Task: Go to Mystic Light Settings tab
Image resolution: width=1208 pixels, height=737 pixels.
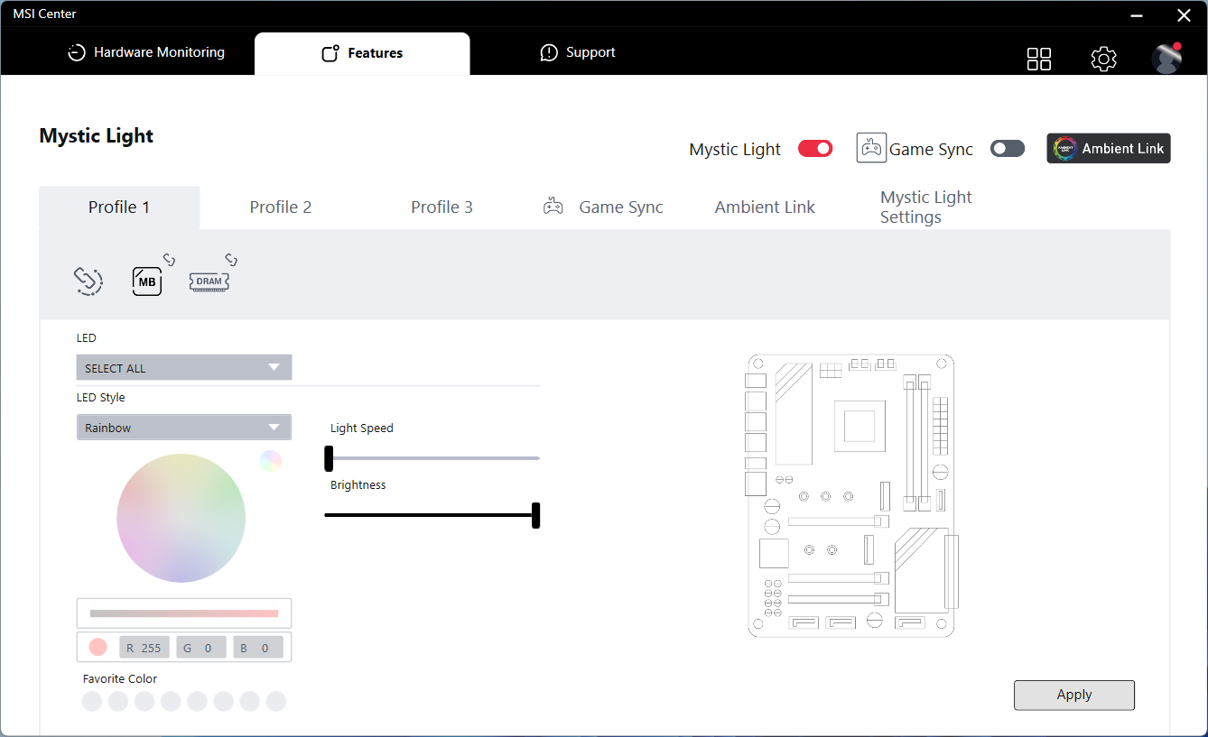Action: 926,207
